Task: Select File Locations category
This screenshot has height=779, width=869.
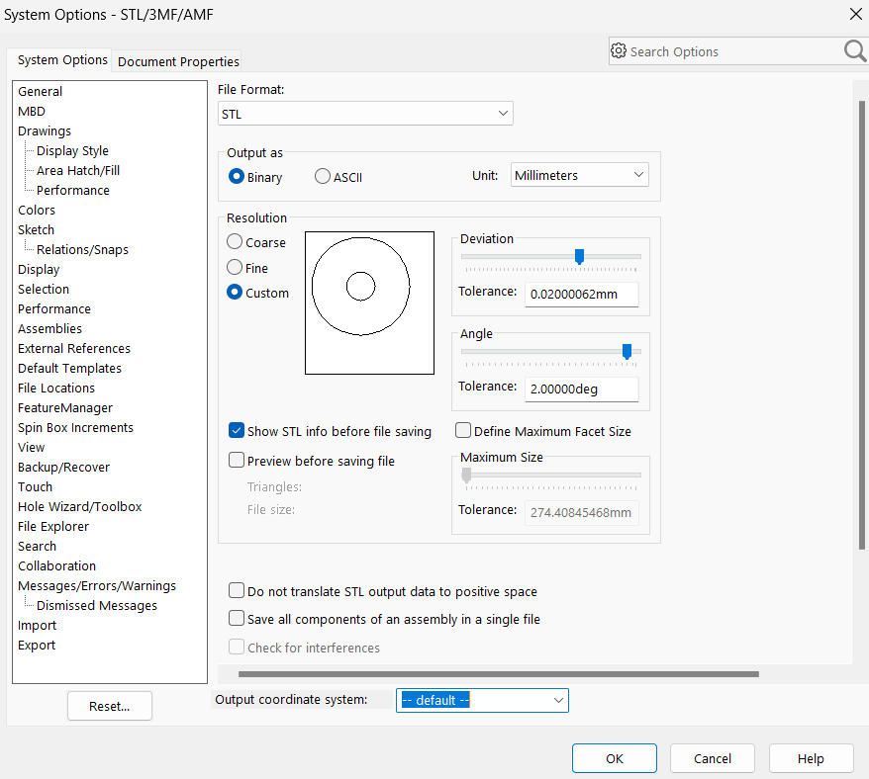Action: tap(56, 389)
